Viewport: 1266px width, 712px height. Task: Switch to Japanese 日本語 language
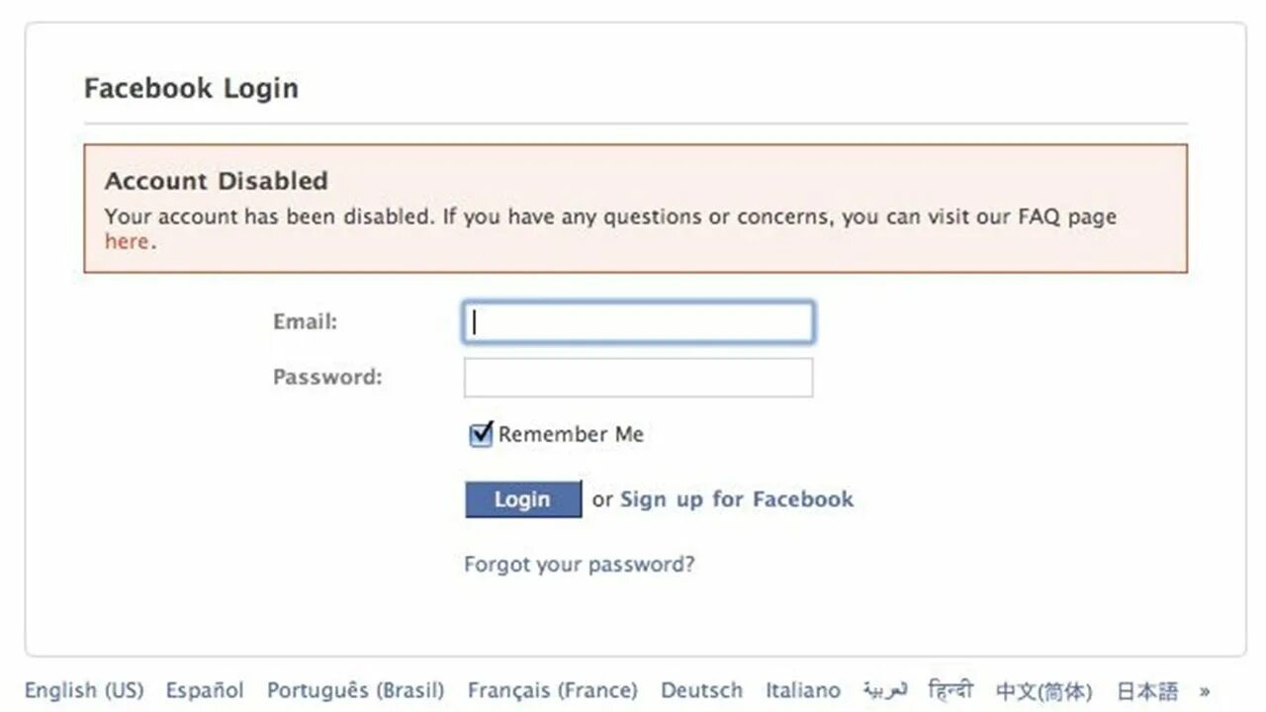coord(1147,690)
